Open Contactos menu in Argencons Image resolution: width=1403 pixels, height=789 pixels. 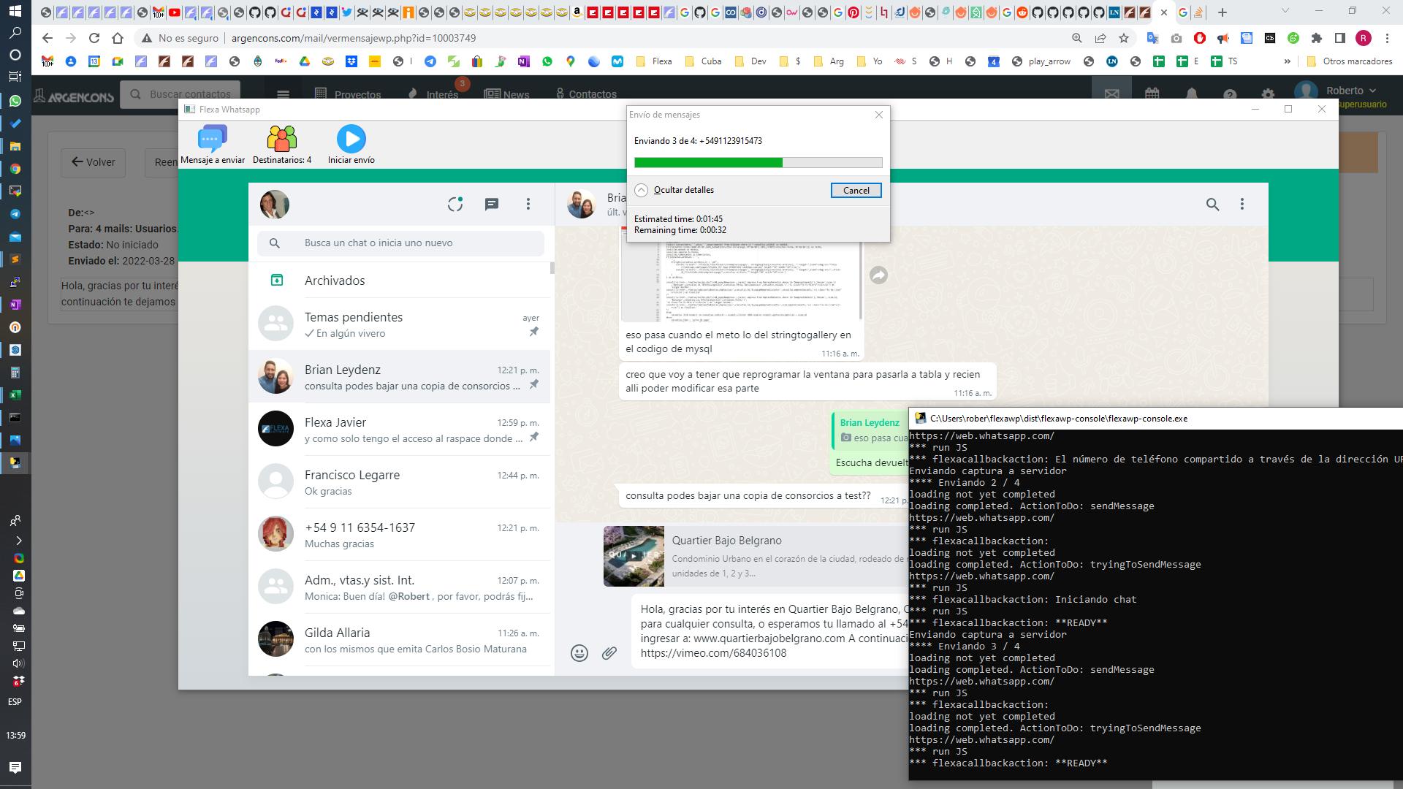point(586,94)
